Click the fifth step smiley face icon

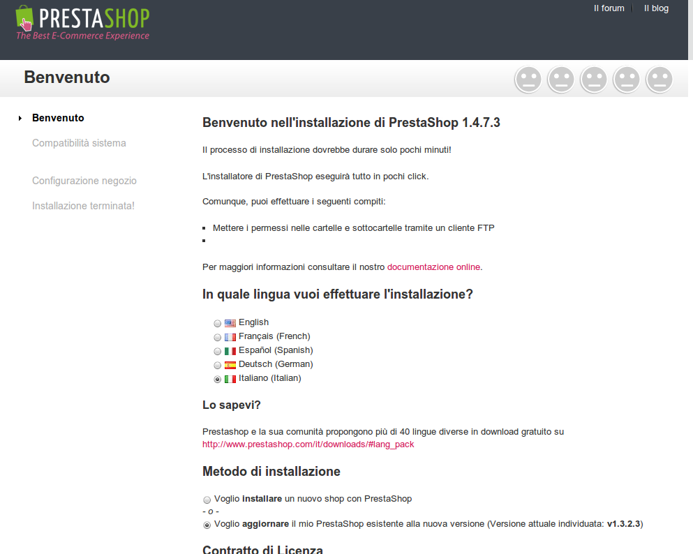[660, 80]
